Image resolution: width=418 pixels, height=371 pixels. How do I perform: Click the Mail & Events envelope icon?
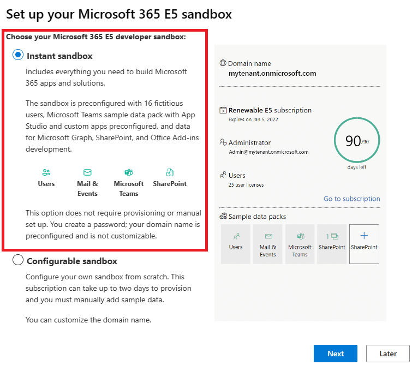pos(87,172)
